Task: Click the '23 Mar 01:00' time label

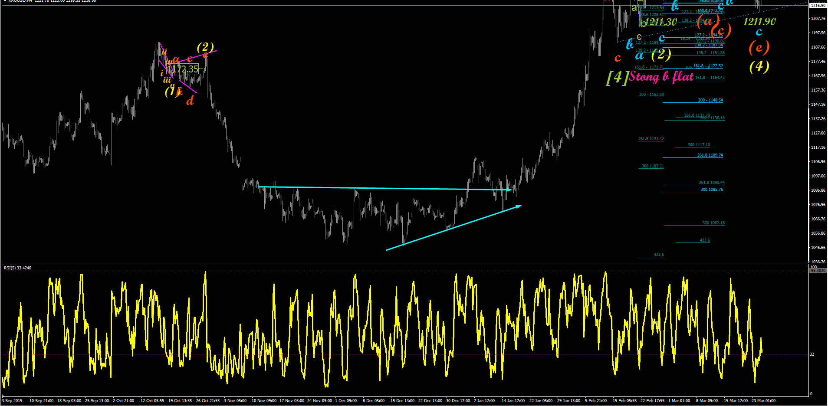Action: 763,401
